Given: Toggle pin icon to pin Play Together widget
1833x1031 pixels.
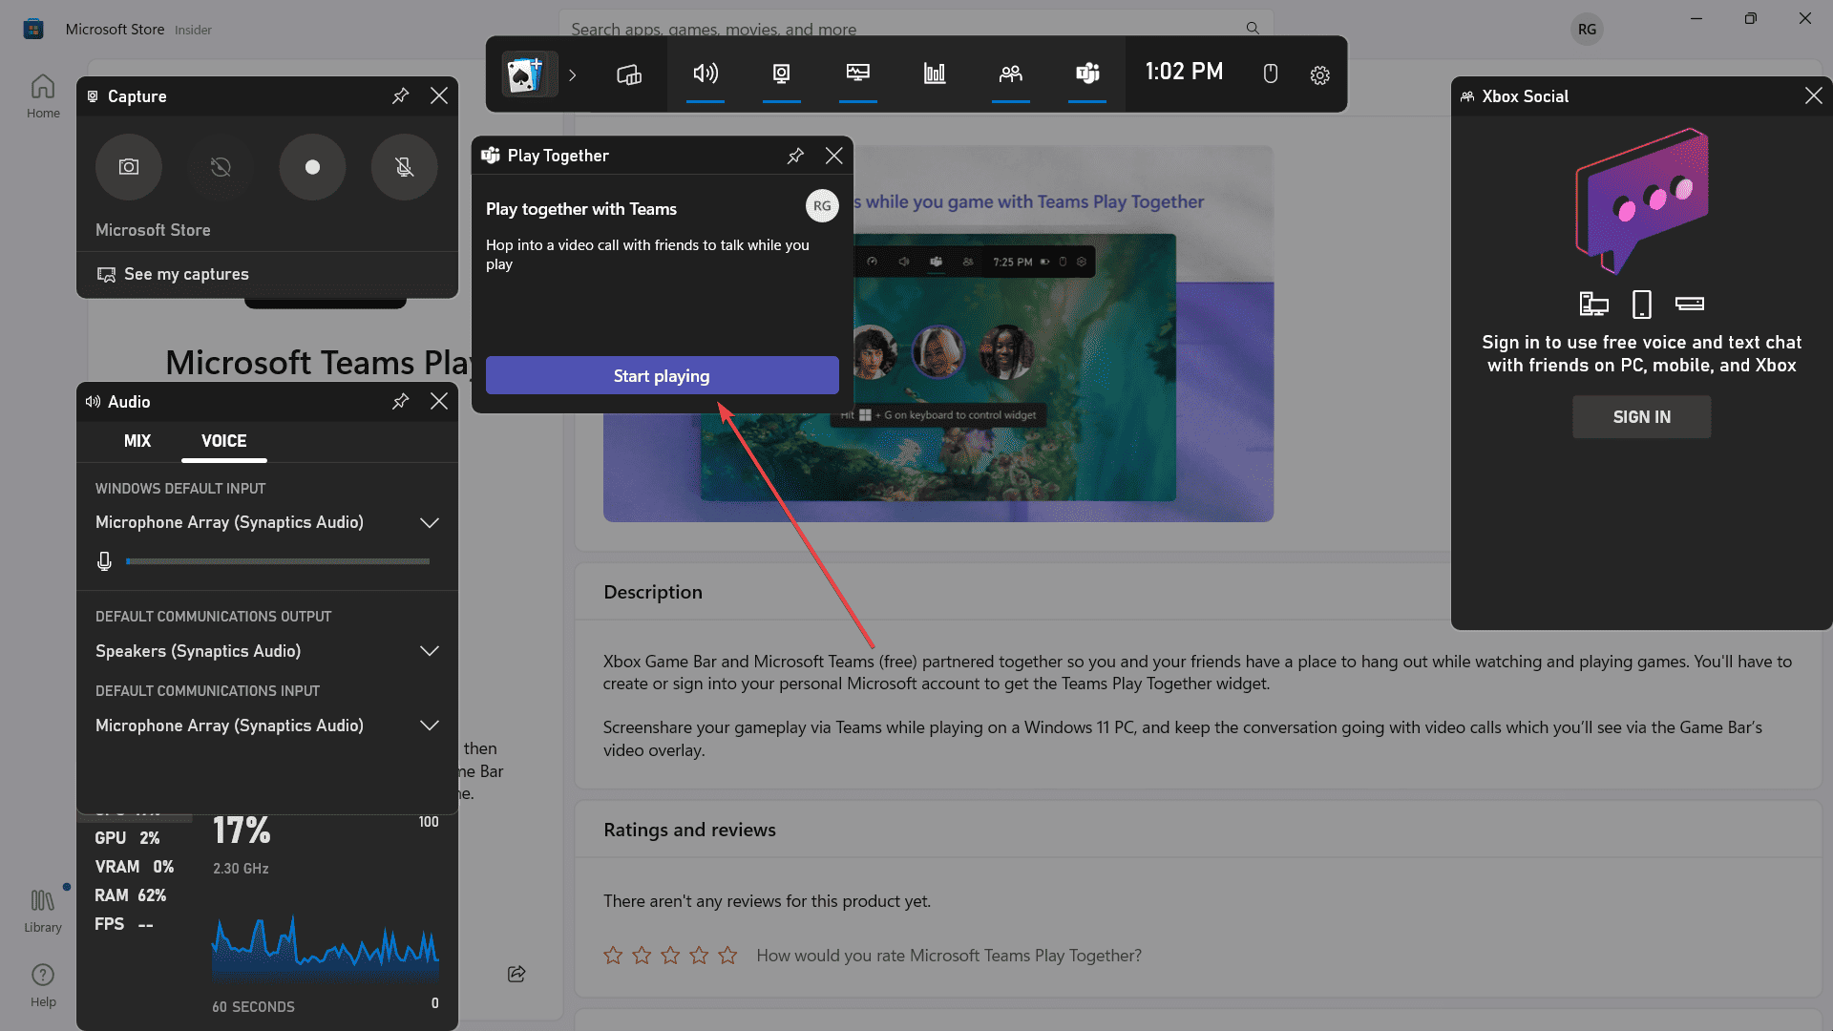Looking at the screenshot, I should pyautogui.click(x=795, y=154).
